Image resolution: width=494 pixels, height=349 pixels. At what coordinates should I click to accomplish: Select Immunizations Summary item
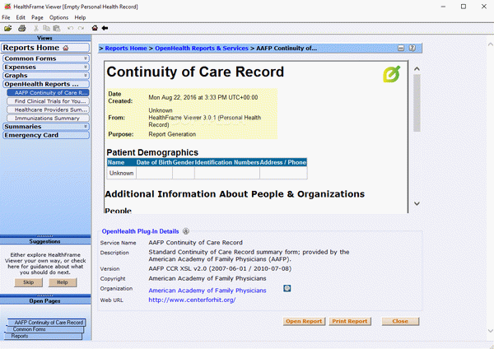click(48, 119)
